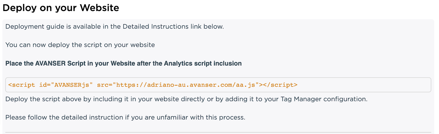Image resolution: width=439 pixels, height=134 pixels.
Task: Click the opening <script word in the code
Action: (x=22, y=85)
